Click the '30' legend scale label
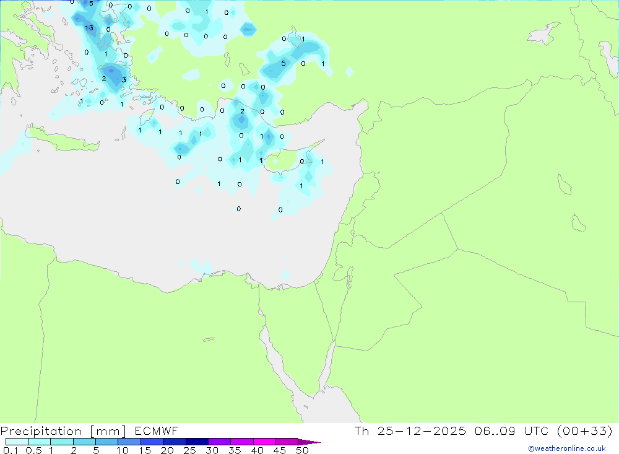This screenshot has width=619, height=454. tap(212, 450)
